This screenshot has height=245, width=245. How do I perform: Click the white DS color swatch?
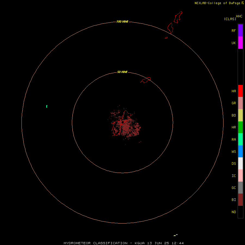240,163
